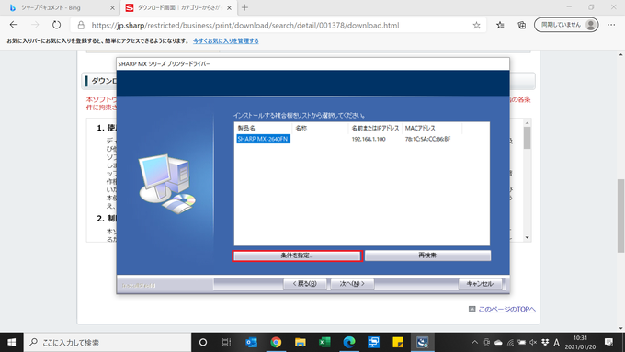Open the Collections icon in Edge

pyautogui.click(x=522, y=25)
